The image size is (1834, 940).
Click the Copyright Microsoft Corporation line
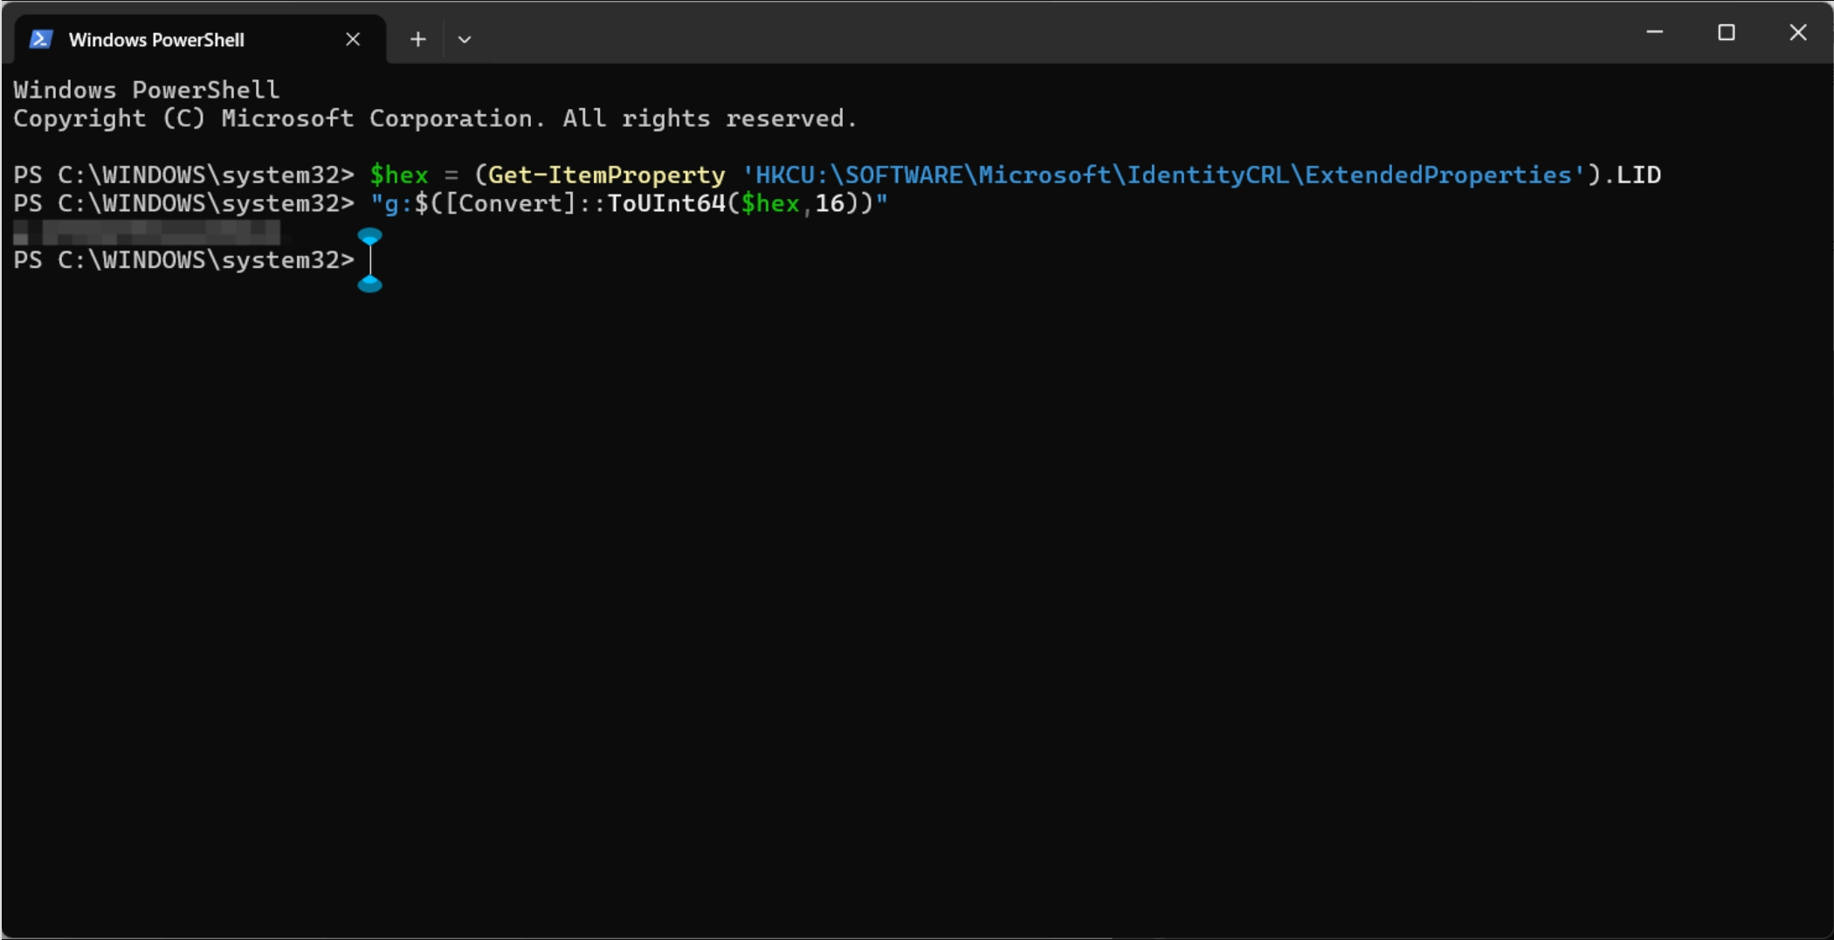pyautogui.click(x=436, y=119)
